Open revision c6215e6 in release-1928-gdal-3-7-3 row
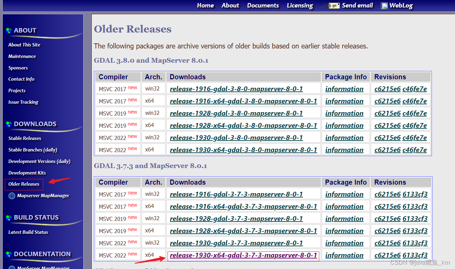The image size is (455, 269). coord(388,219)
